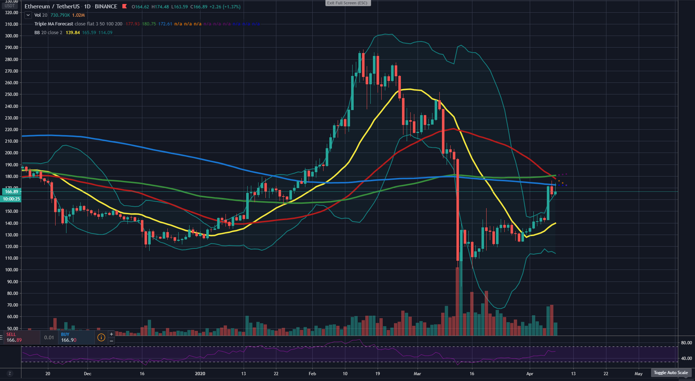Increase order quantity with plus button
Screen dimensions: 695x381
[111, 334]
